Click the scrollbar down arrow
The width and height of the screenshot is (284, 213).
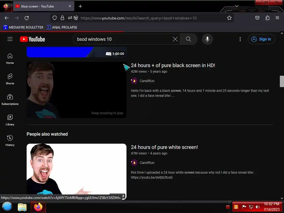(282, 198)
